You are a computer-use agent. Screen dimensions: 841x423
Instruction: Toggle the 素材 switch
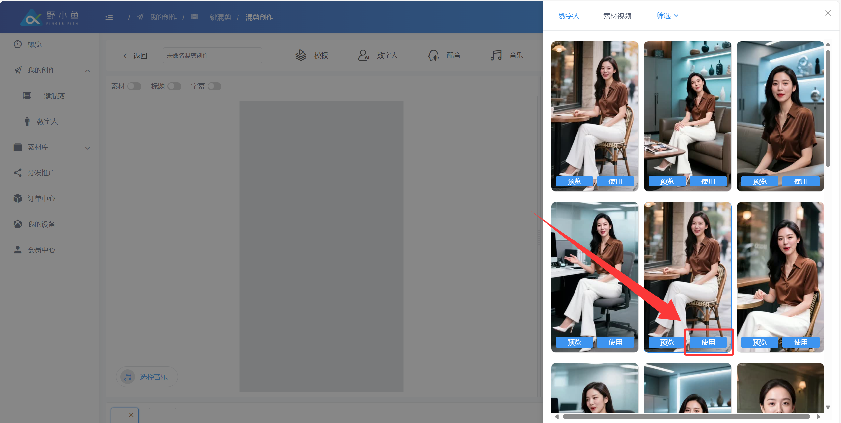click(x=134, y=86)
